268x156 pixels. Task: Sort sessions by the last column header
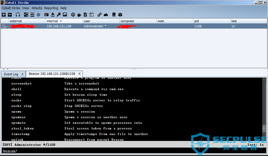click(x=249, y=21)
